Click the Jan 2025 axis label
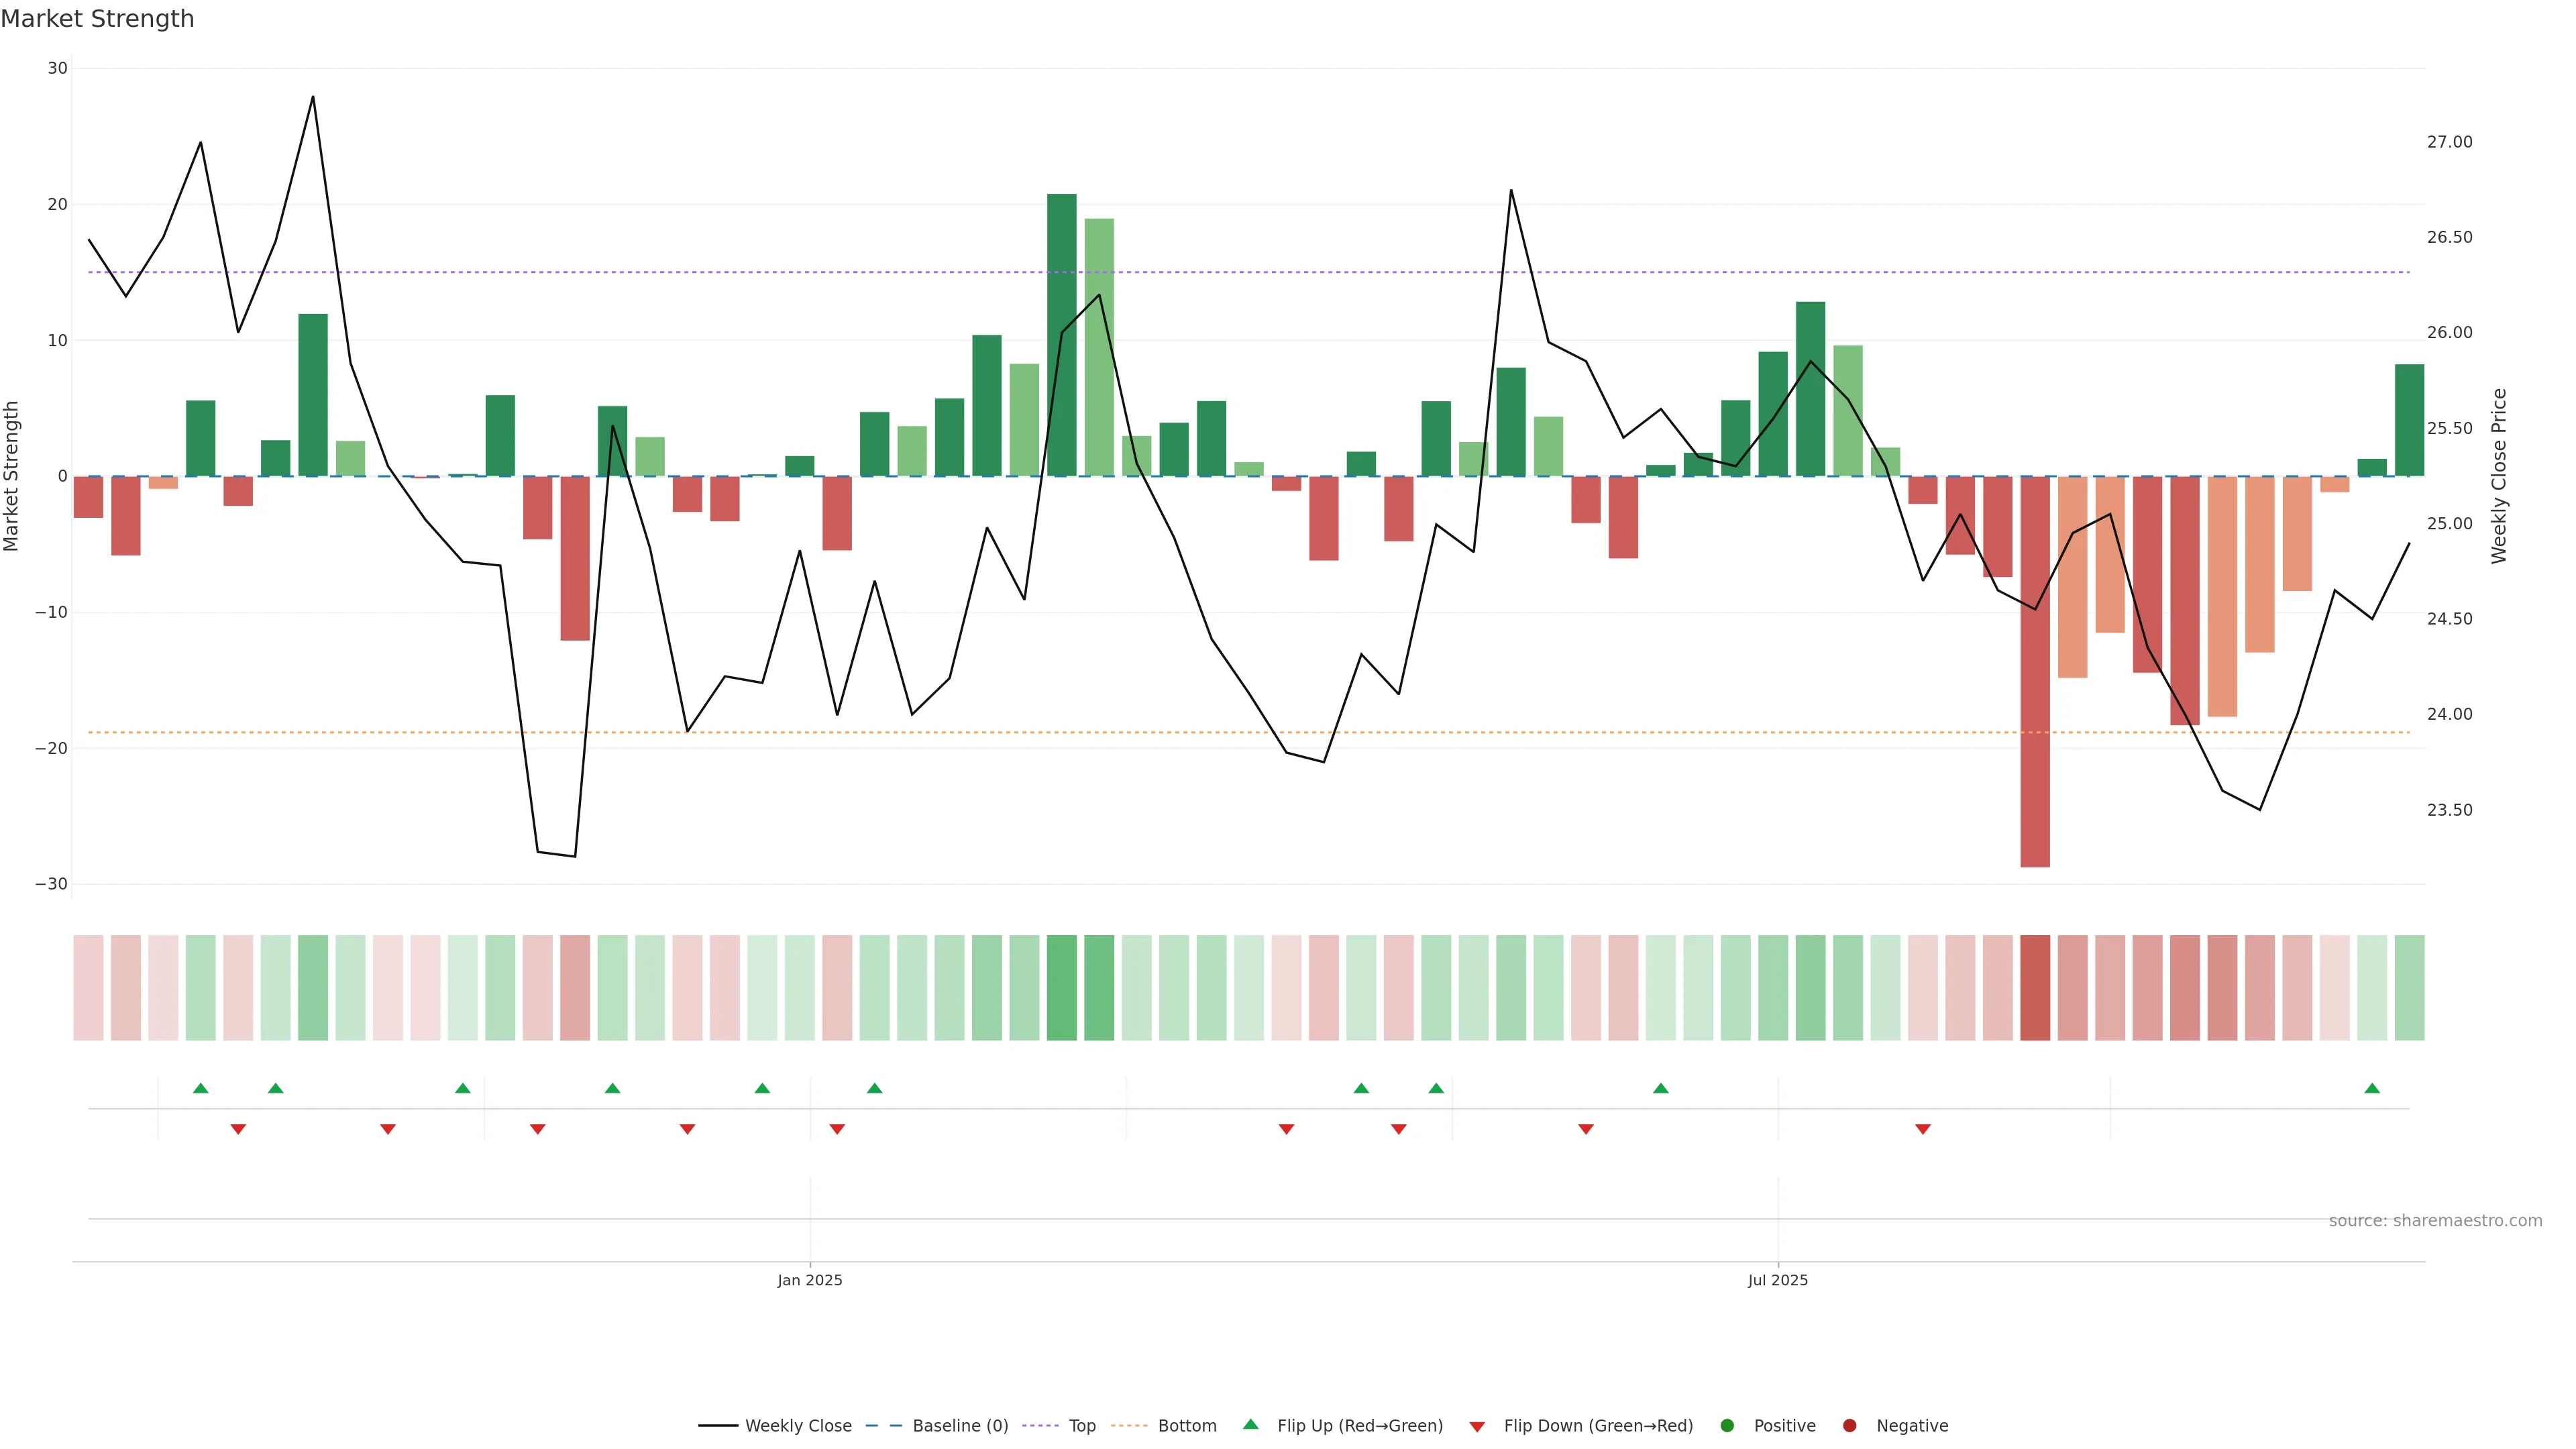2576x1449 pixels. [810, 1280]
